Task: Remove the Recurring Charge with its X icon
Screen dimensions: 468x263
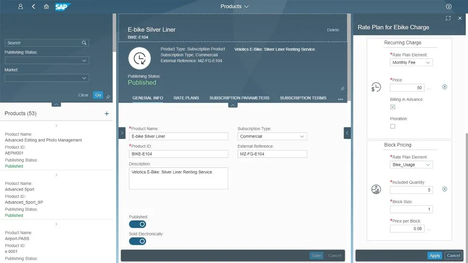Action: [x=444, y=87]
